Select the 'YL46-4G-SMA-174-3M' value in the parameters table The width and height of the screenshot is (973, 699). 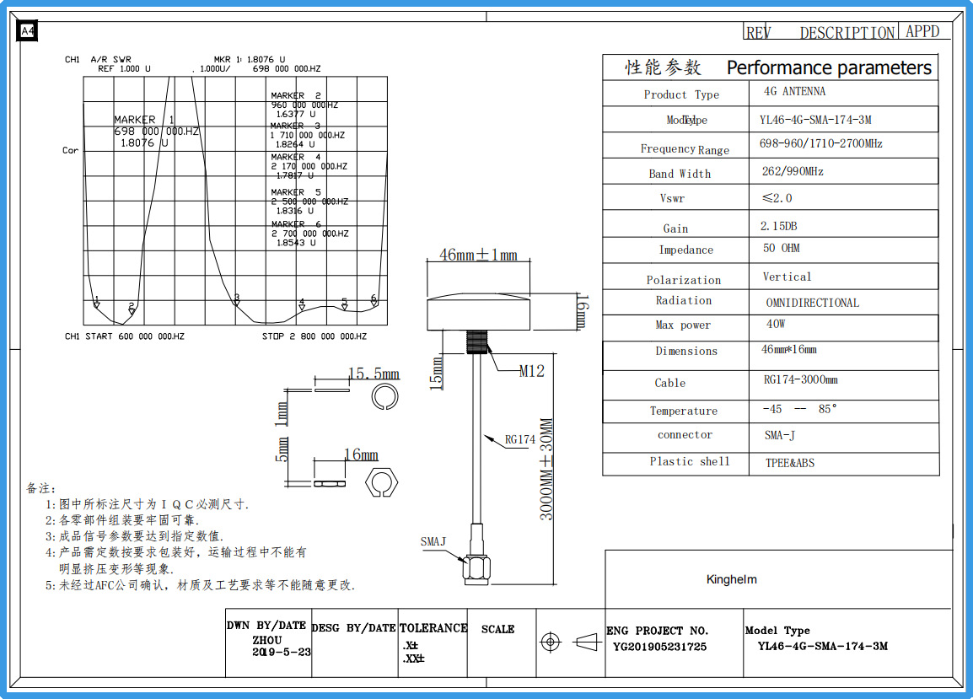[x=815, y=120]
